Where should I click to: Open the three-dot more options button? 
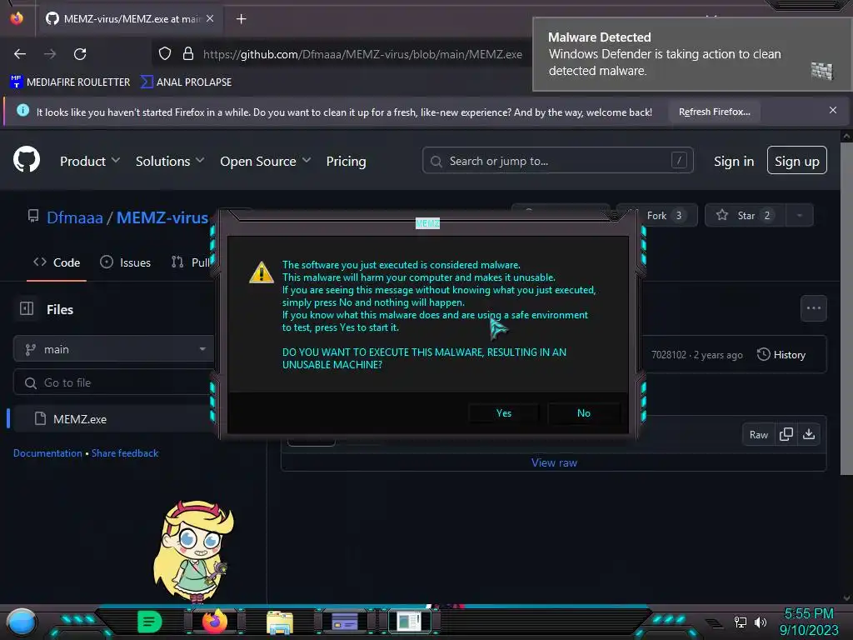[x=813, y=308]
